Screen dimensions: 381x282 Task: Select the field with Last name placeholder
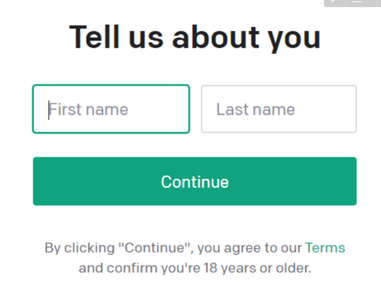(x=279, y=109)
